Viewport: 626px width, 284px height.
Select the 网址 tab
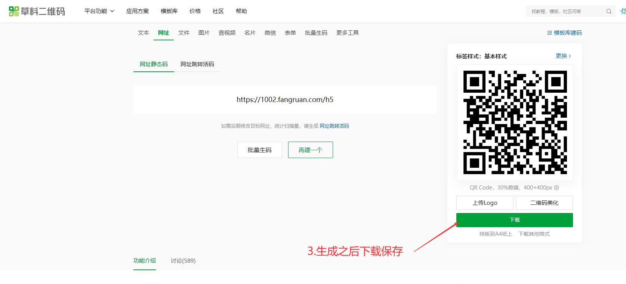pyautogui.click(x=164, y=33)
